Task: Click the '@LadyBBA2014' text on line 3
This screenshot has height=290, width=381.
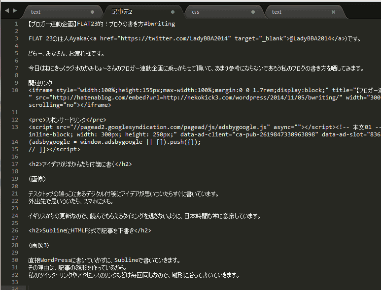Action: click(x=311, y=38)
